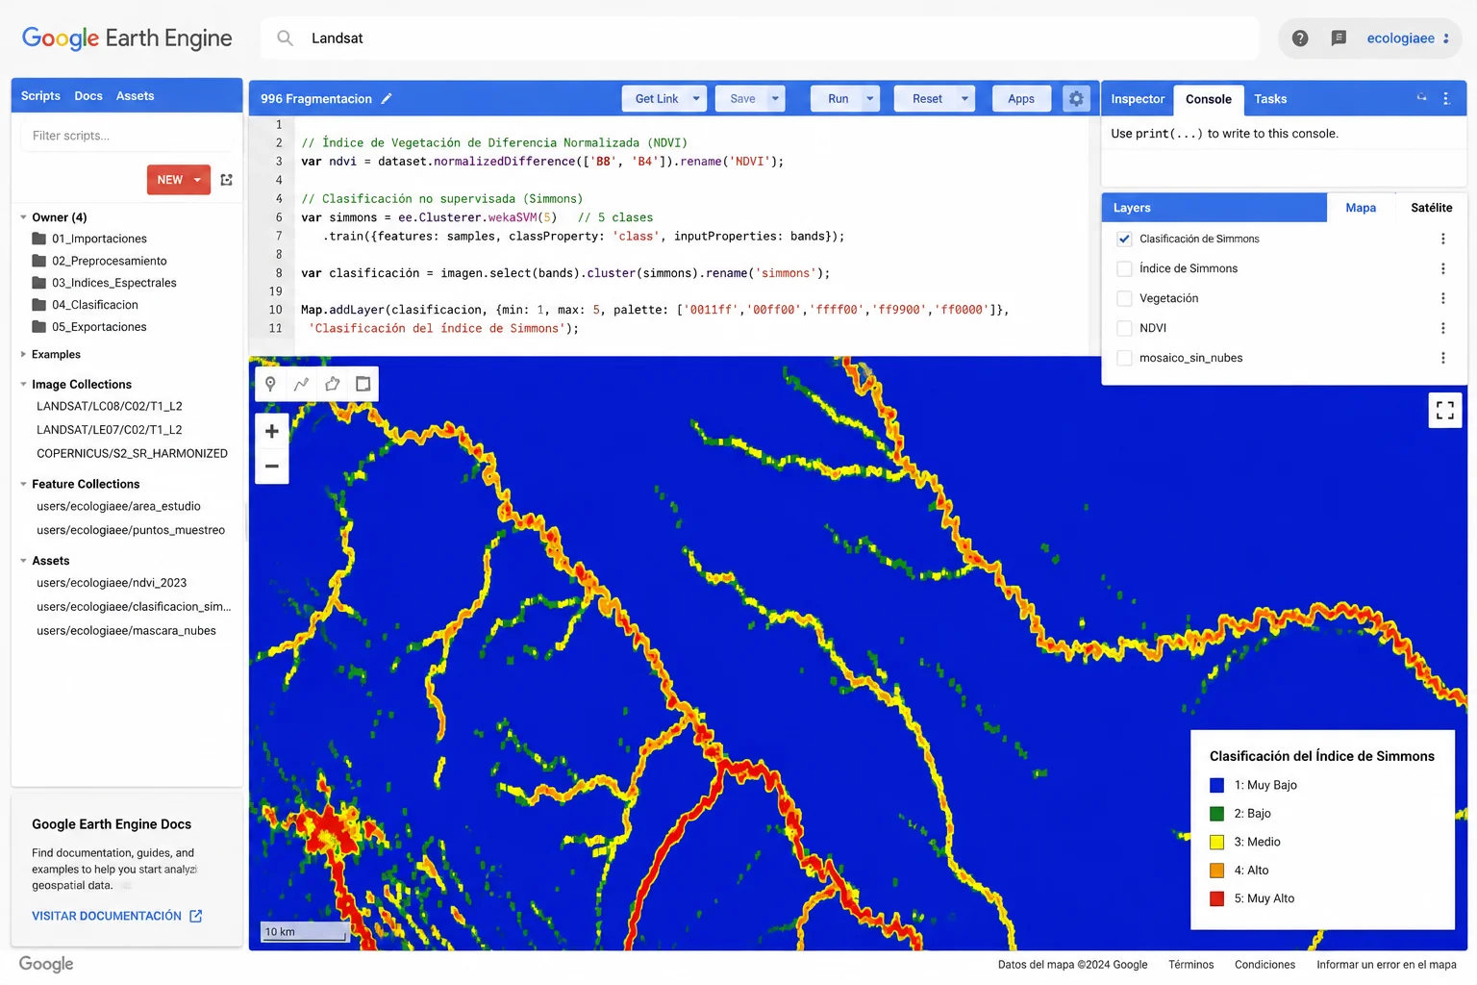Screen dimensions: 1477x985
Task: Switch to the Inspector tab
Action: tap(1138, 99)
